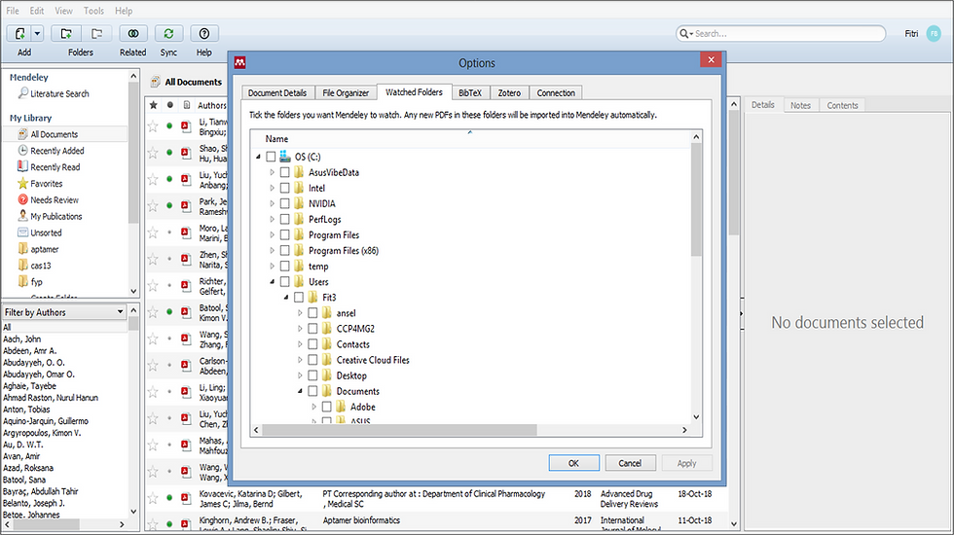This screenshot has width=954, height=535.
Task: Click the Apply button
Action: tap(687, 463)
